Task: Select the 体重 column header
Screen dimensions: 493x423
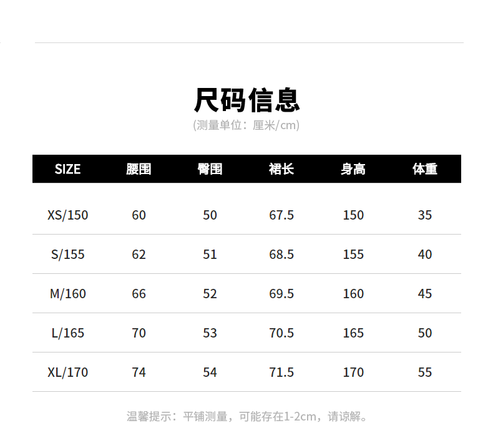Action: coord(425,169)
